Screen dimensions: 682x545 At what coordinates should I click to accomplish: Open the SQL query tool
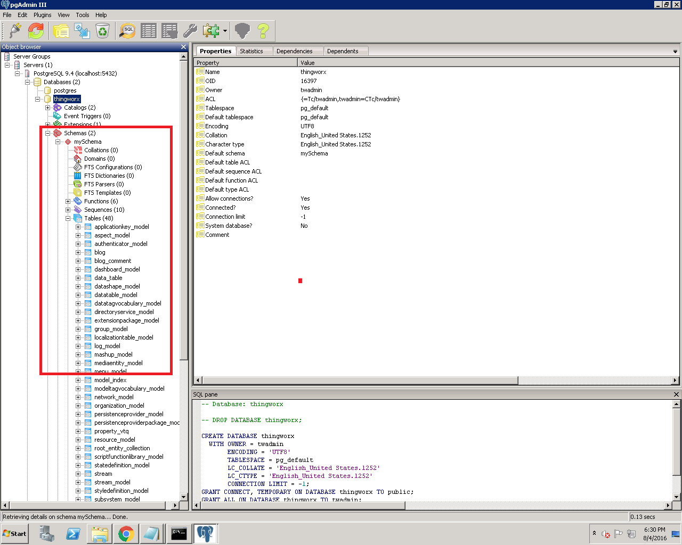(x=127, y=31)
